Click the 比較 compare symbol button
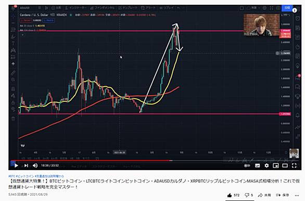 coord(56,8)
